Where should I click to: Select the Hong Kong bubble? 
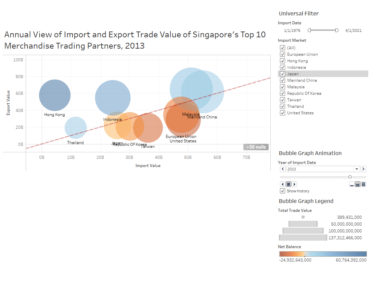click(x=55, y=95)
